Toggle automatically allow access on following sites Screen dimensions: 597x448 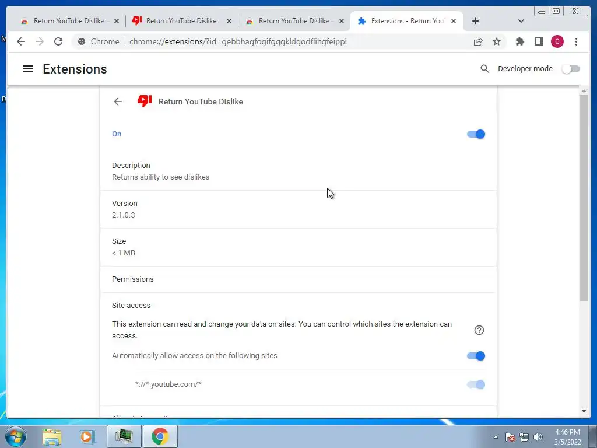point(476,356)
